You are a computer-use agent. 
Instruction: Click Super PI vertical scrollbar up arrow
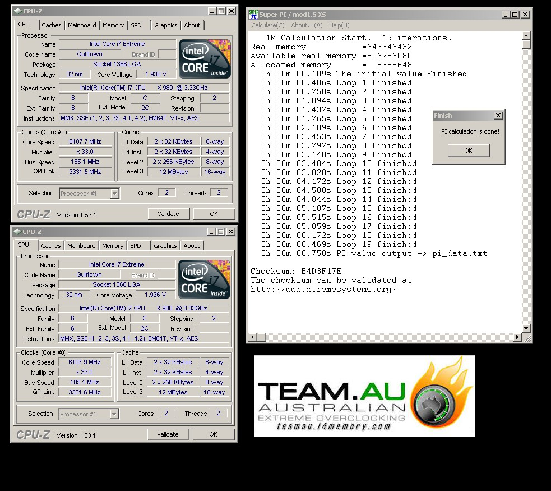[x=526, y=35]
